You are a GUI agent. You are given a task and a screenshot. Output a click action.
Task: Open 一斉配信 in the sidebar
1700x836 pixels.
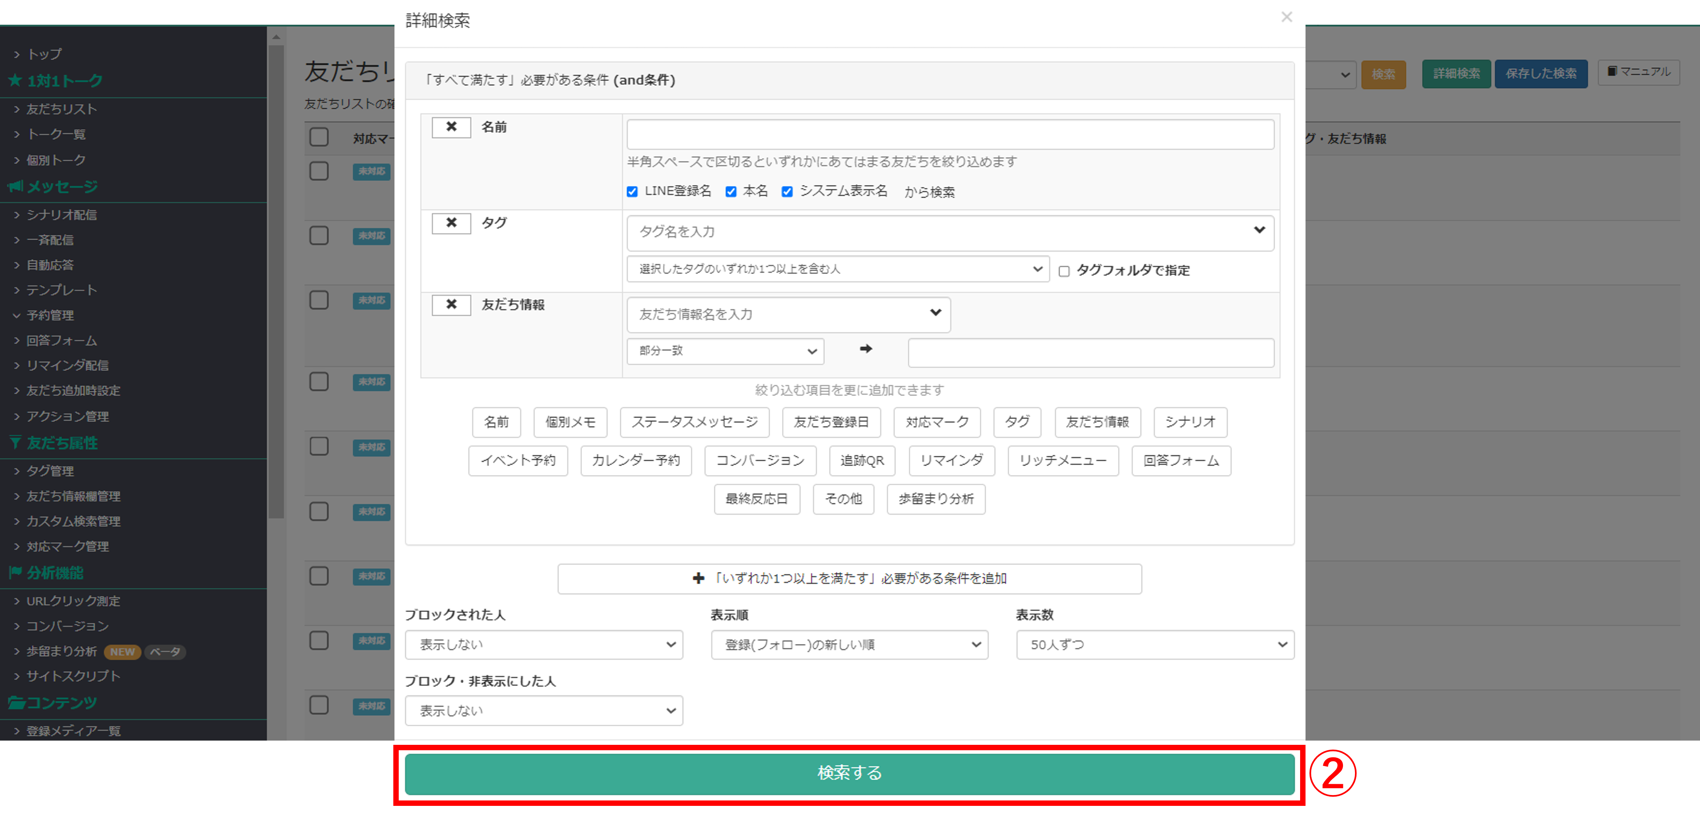click(49, 240)
